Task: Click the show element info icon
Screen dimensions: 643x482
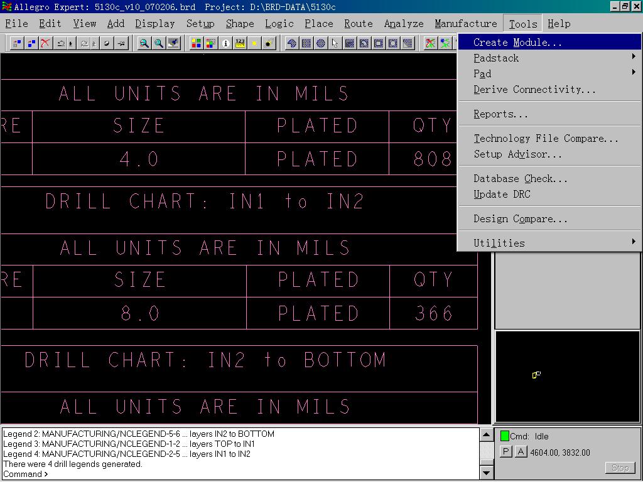Action: click(x=225, y=43)
